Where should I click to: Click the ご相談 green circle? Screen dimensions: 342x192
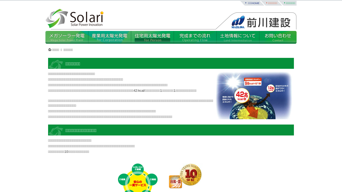point(123,179)
